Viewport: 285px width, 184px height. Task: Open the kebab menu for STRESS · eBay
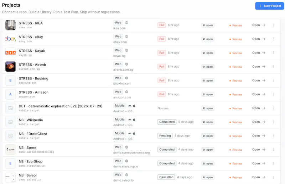(x=273, y=39)
